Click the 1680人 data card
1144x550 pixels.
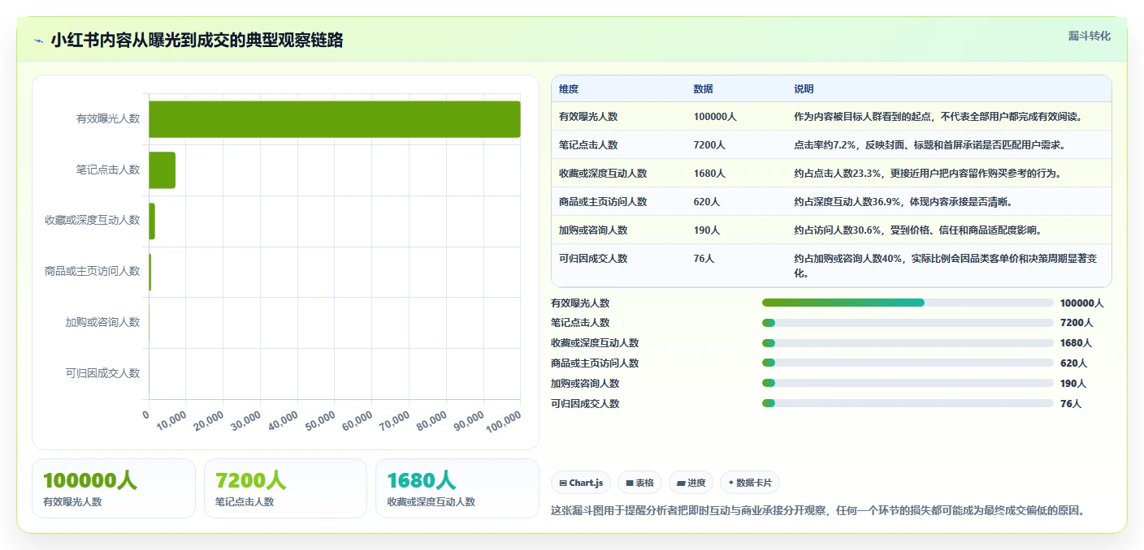pyautogui.click(x=457, y=488)
